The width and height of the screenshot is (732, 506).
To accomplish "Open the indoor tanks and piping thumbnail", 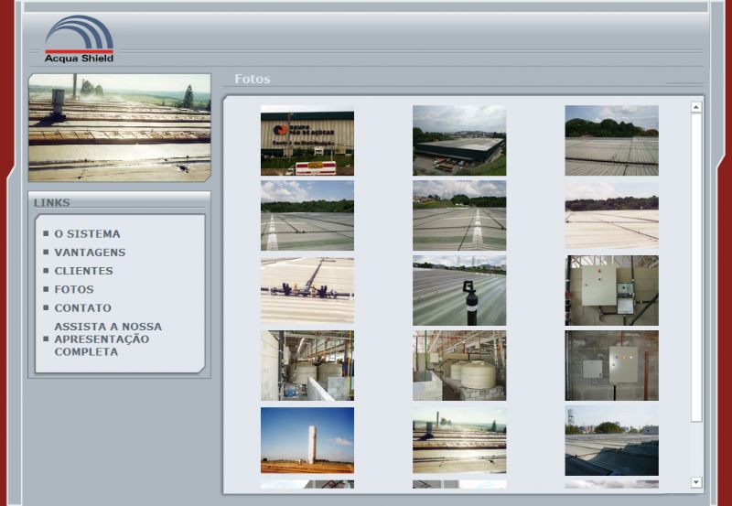I will (x=307, y=365).
